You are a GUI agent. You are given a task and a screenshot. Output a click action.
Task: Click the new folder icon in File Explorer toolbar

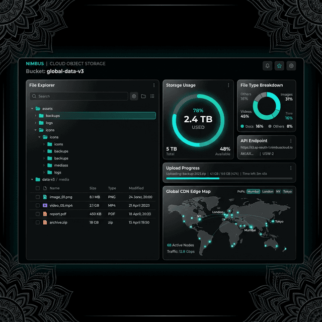click(143, 96)
